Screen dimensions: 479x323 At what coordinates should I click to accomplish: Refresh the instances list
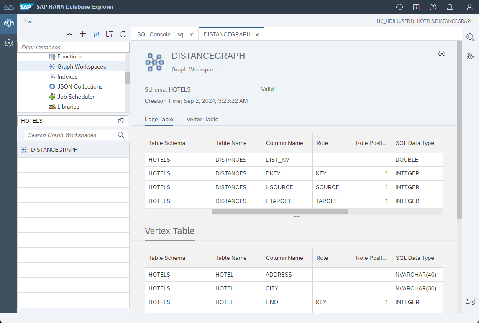(123, 34)
